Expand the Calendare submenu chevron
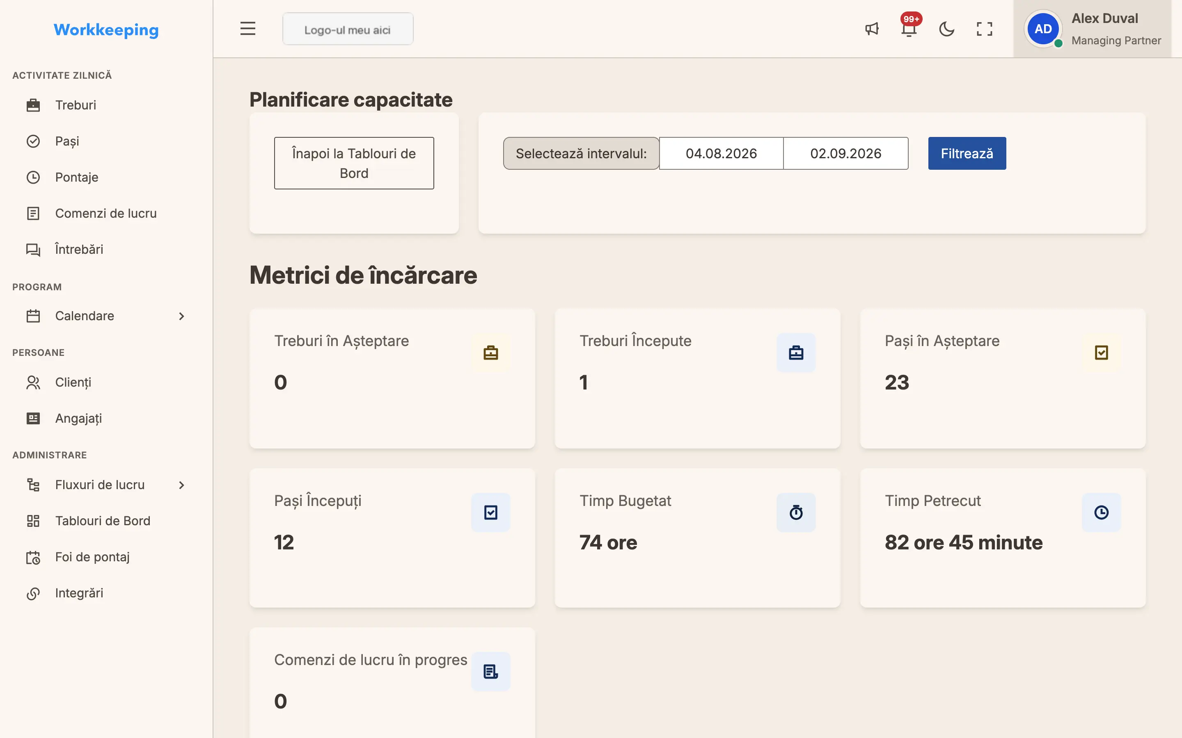 pos(181,316)
